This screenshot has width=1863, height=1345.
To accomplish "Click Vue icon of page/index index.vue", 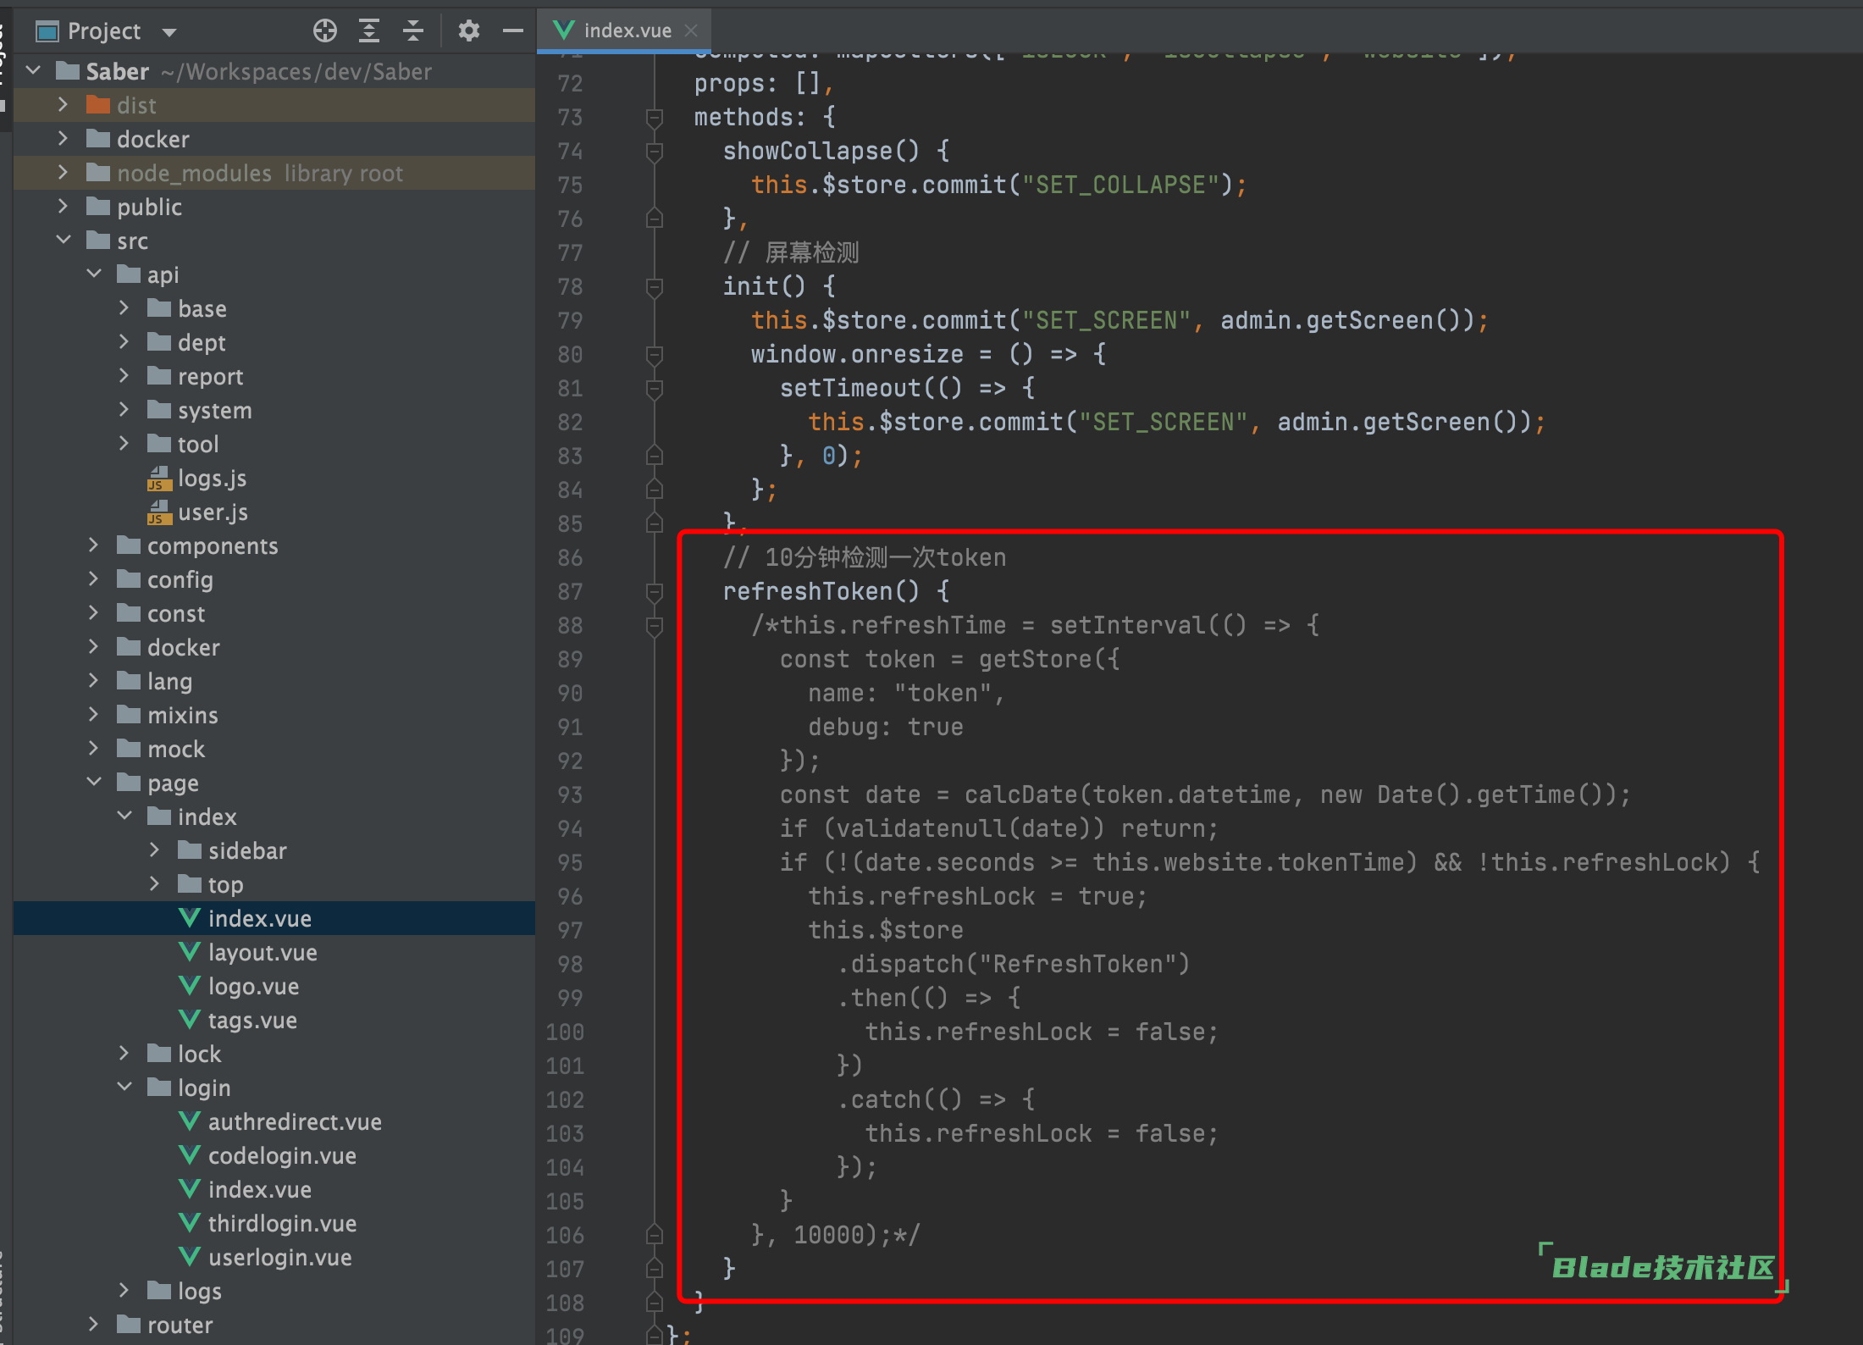I will point(190,918).
